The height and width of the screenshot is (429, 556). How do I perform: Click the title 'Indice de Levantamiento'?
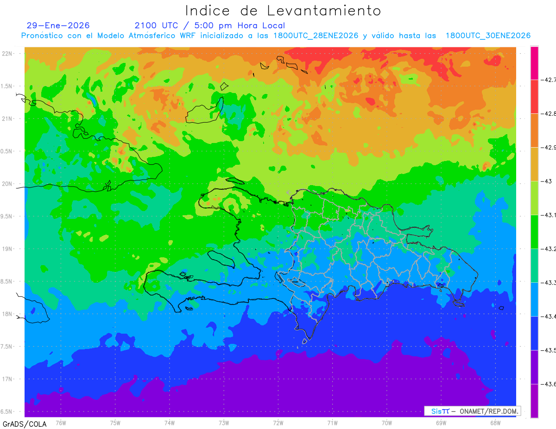coord(283,10)
